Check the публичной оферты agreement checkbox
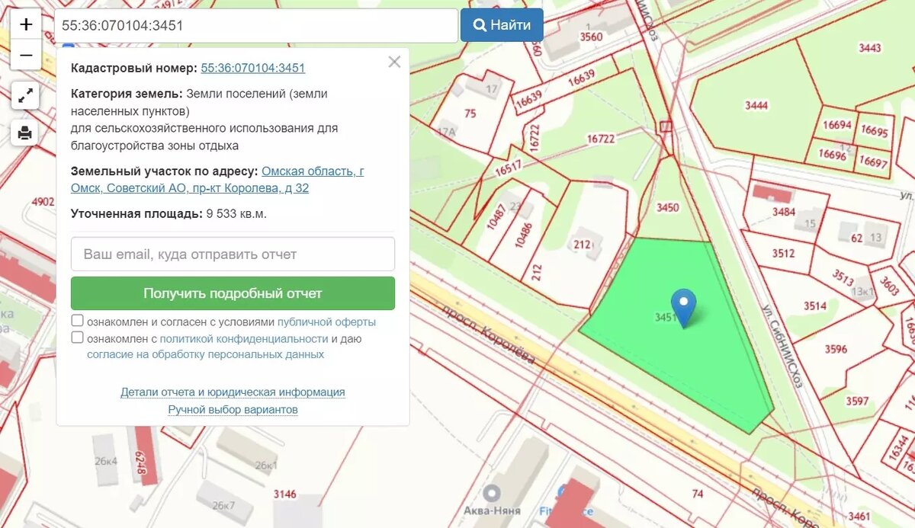The width and height of the screenshot is (915, 528). [x=77, y=321]
